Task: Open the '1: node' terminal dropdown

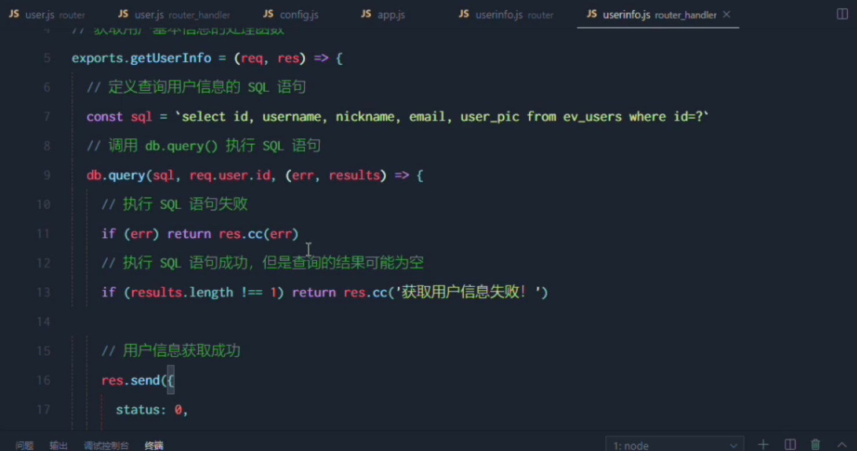Action: [675, 445]
